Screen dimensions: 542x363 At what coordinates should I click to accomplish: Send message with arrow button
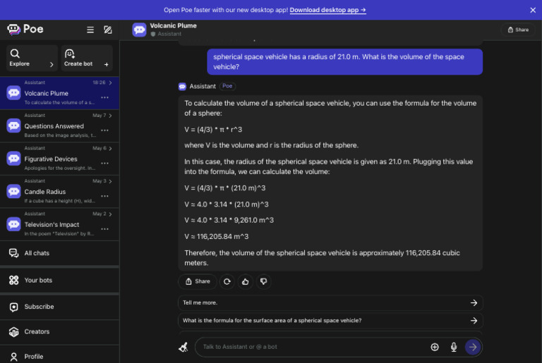click(x=473, y=347)
